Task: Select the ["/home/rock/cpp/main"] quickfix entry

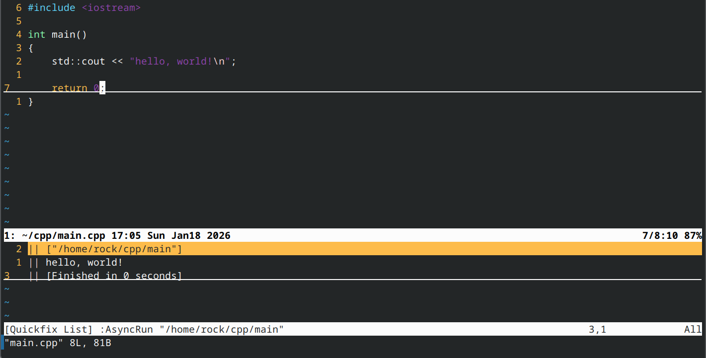Action: coord(114,249)
